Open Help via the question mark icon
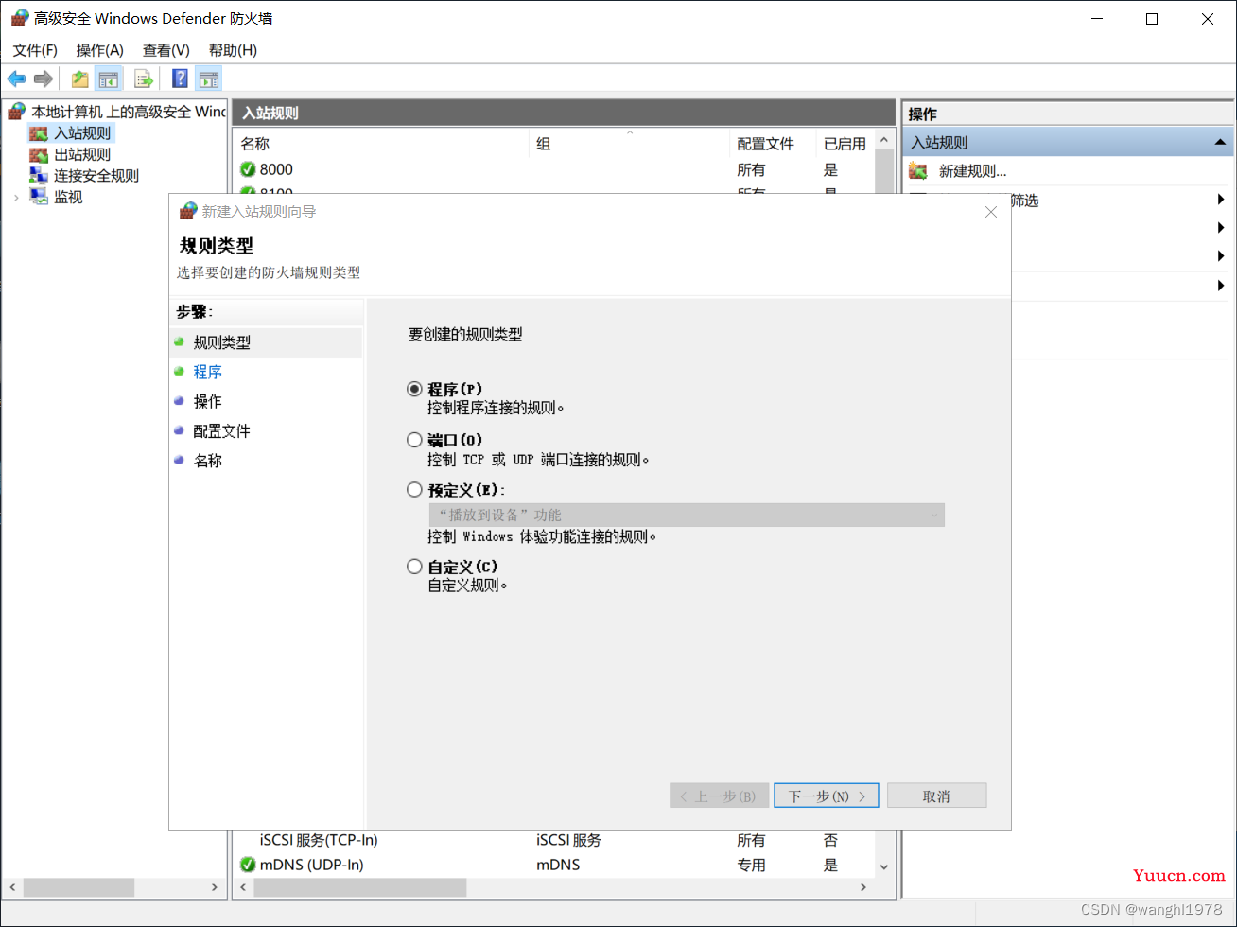This screenshot has width=1237, height=927. pos(180,79)
